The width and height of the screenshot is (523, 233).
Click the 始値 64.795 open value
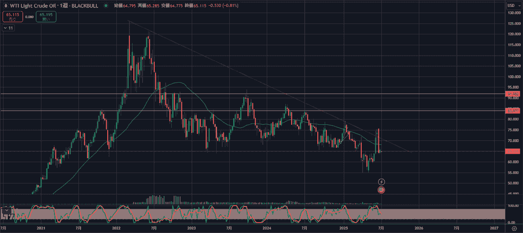pyautogui.click(x=124, y=6)
